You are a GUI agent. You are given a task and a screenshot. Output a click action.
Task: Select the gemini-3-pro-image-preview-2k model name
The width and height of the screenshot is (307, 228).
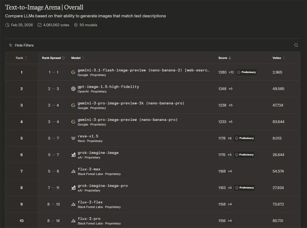(131, 103)
